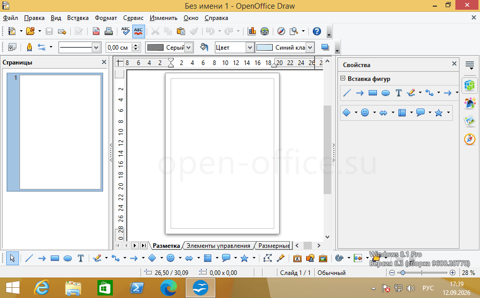
Task: Open the Hyperlink dialog icon
Action: 265,31
